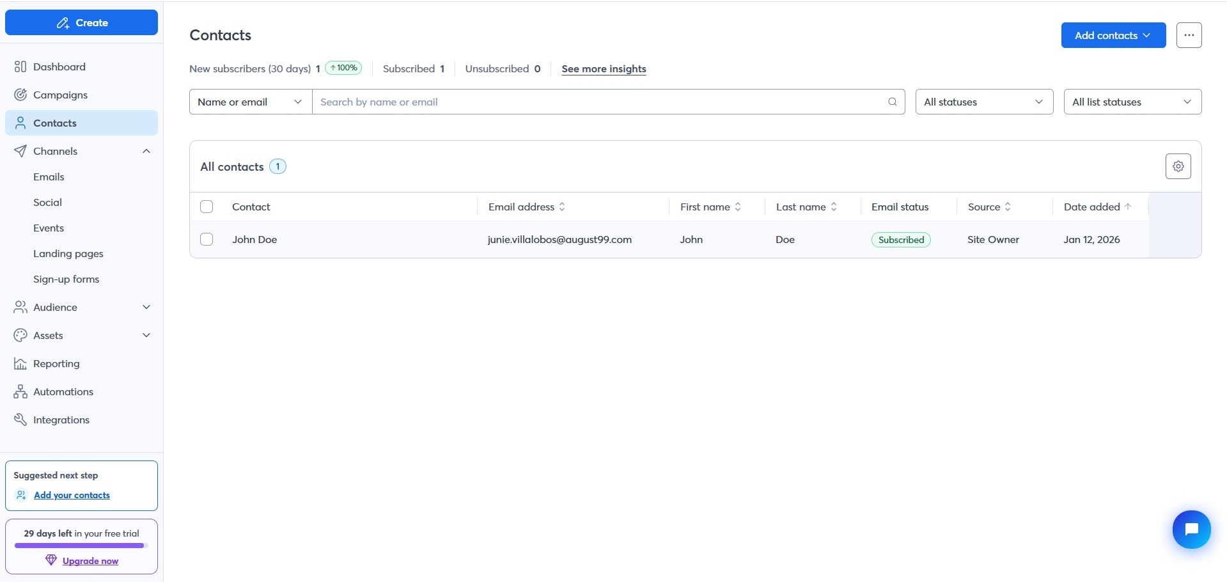Open the three-dot more options menu
Screen dimensions: 1227x582
pyautogui.click(x=1189, y=35)
